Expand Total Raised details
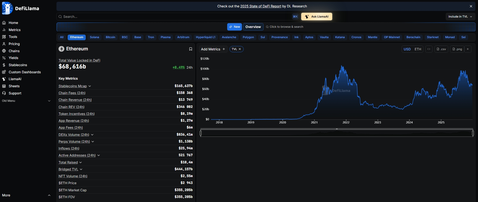Image resolution: width=478 pixels, height=202 pixels. (81, 162)
